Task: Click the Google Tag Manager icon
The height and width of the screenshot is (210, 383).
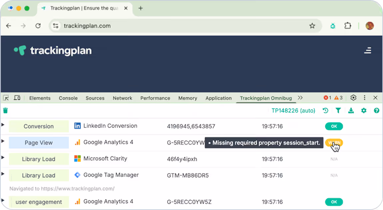Action: (x=77, y=175)
